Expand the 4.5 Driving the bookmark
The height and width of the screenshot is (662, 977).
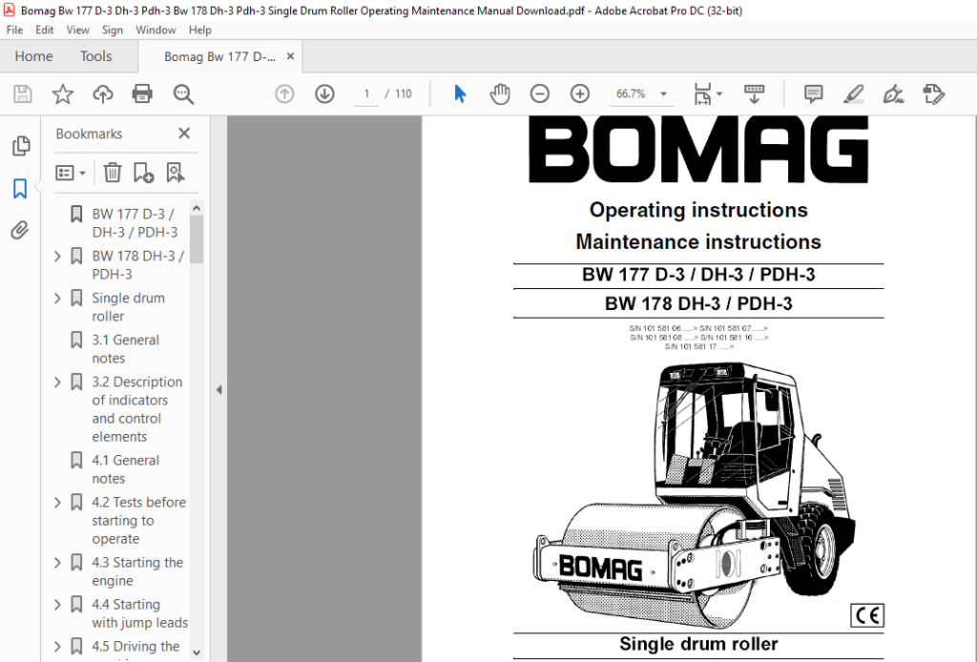pyautogui.click(x=57, y=647)
